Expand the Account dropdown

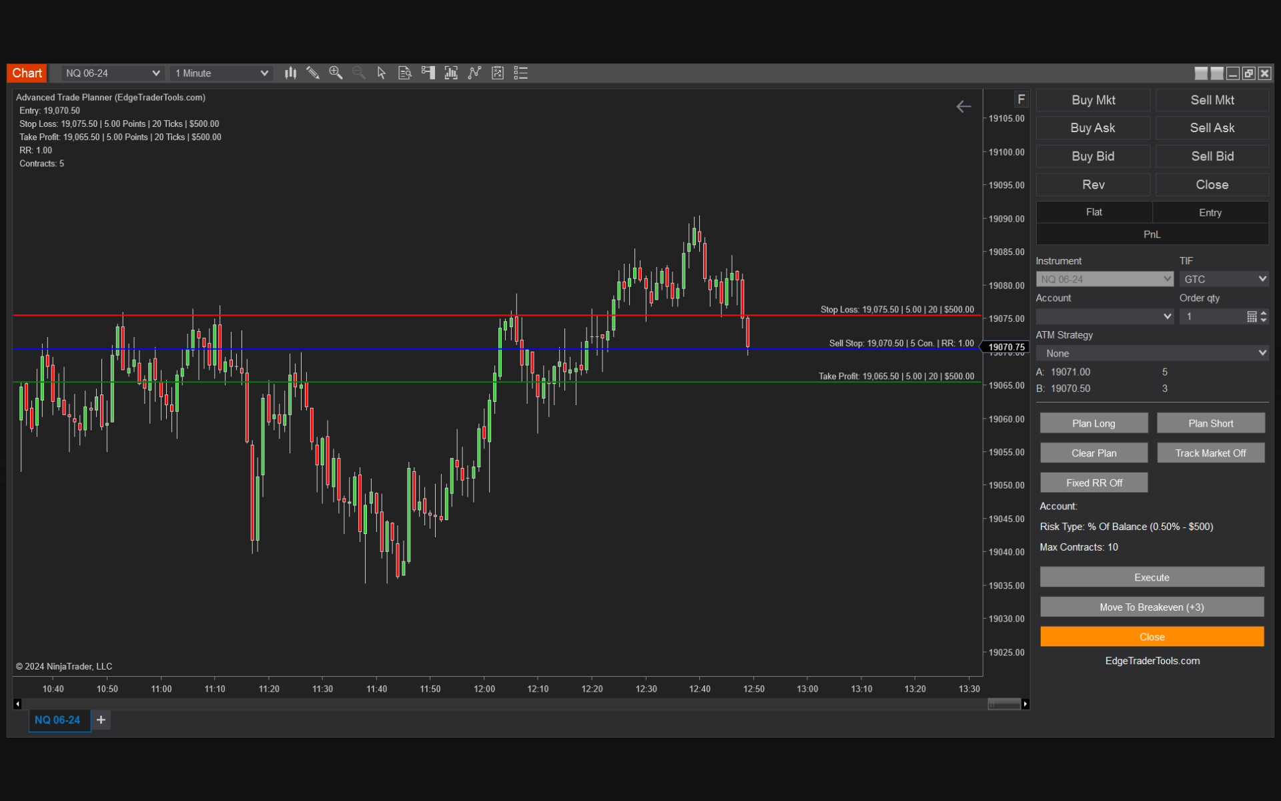1104,316
